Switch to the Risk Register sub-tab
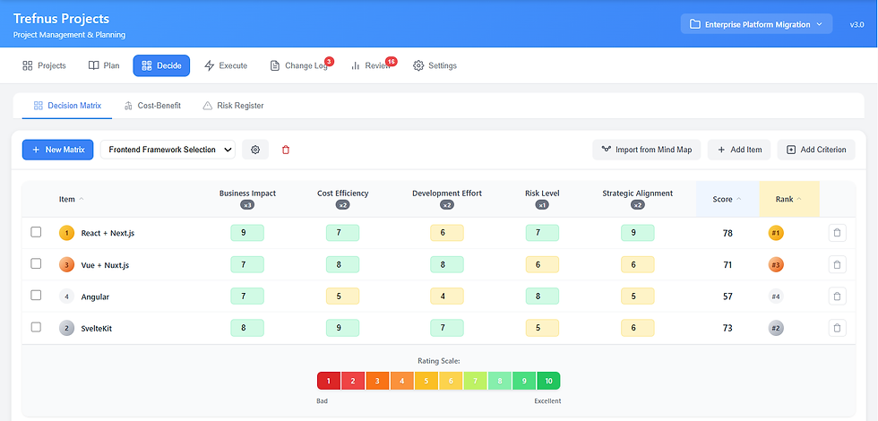Screen dimensions: 878x421 point(234,106)
